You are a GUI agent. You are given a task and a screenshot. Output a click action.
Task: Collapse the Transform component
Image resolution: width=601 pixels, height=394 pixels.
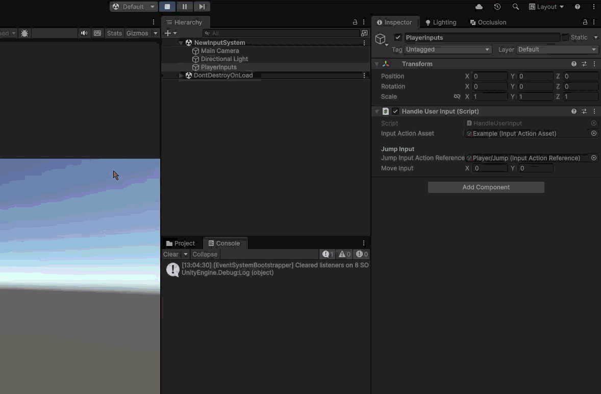pyautogui.click(x=377, y=64)
